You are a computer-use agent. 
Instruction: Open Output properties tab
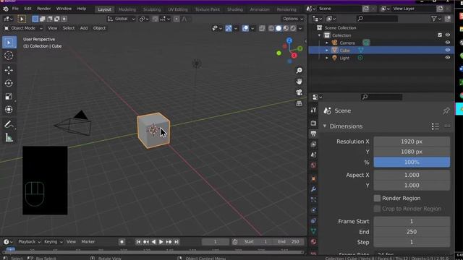click(313, 134)
